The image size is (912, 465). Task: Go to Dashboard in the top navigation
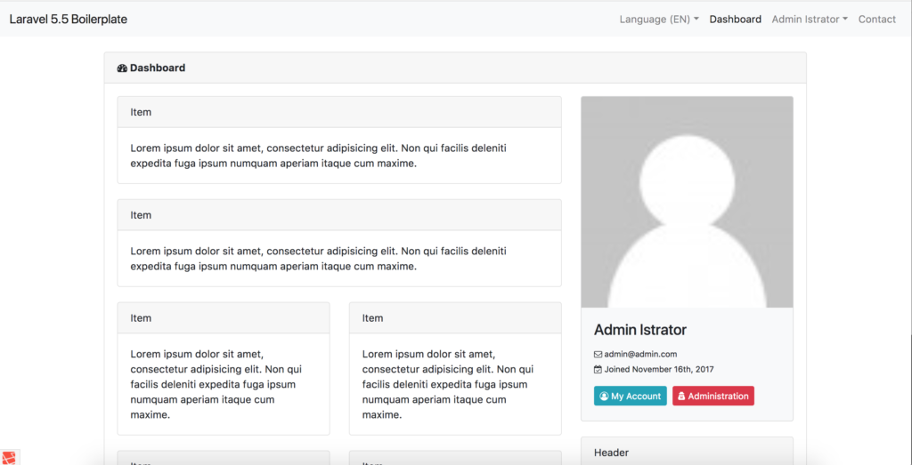point(735,19)
